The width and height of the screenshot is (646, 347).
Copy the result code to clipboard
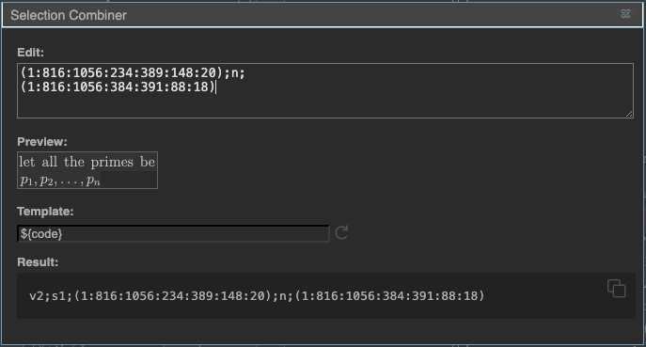coord(616,289)
